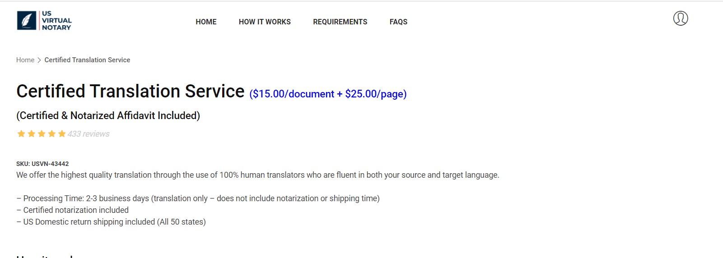Click the US Virtual Notary logo
This screenshot has width=723, height=258.
(44, 21)
